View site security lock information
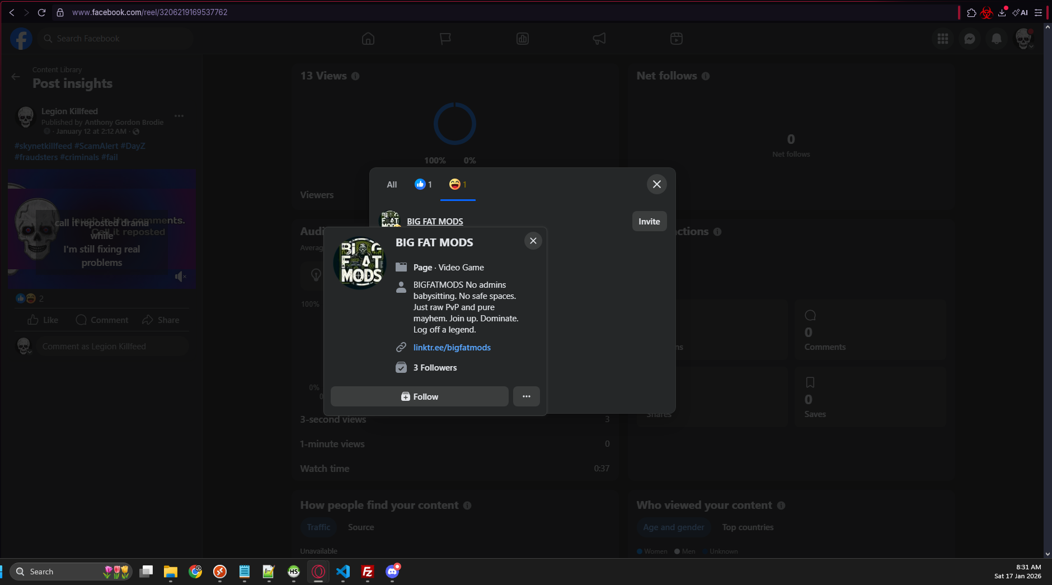 pos(60,12)
